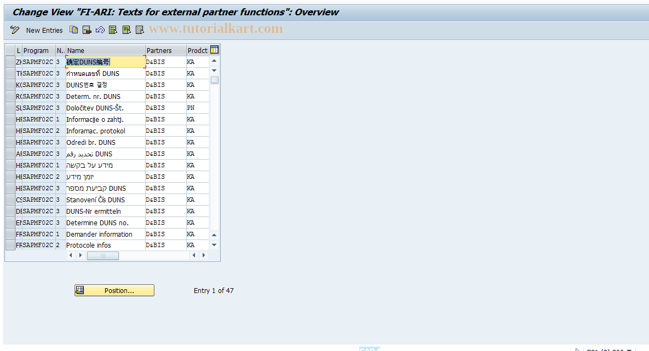Image resolution: width=649 pixels, height=351 pixels.
Task: Toggle display/change mode pencil icon
Action: [x=15, y=30]
